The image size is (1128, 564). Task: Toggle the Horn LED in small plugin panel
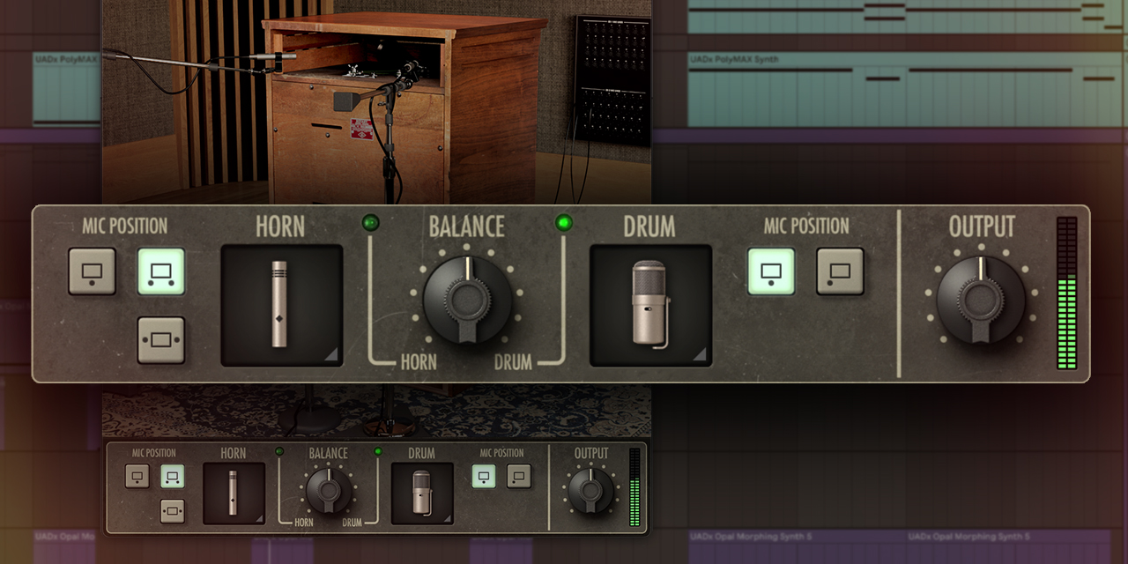point(279,452)
